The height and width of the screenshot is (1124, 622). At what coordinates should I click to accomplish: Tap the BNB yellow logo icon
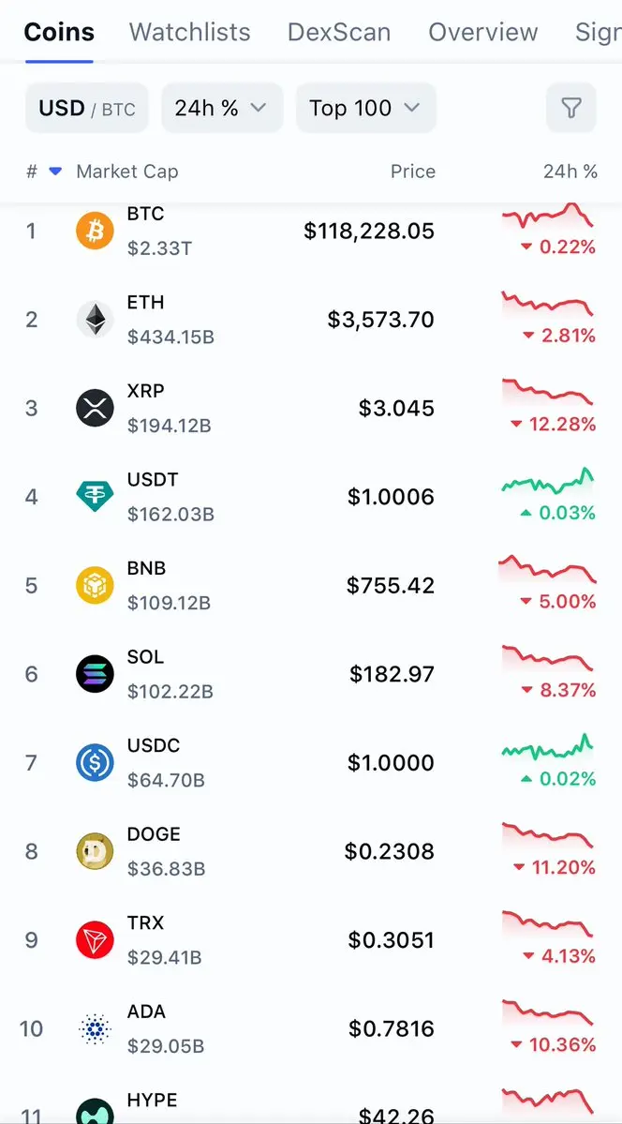(x=95, y=586)
